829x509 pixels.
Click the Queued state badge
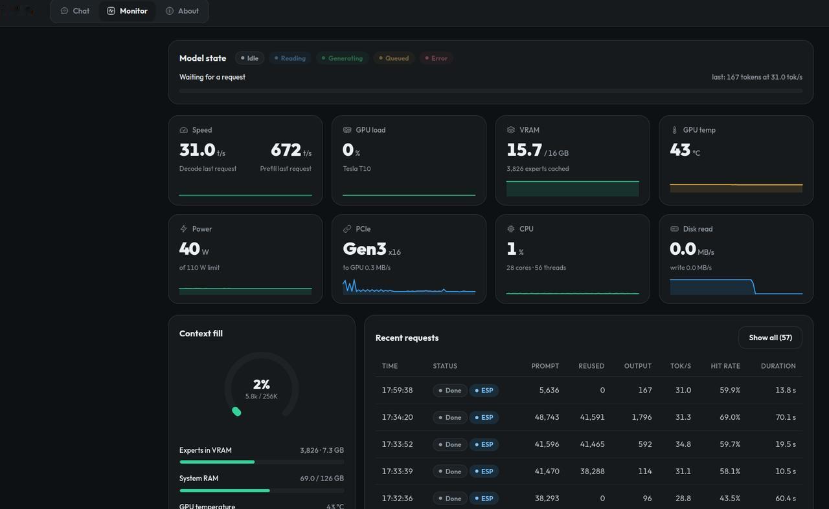(394, 58)
